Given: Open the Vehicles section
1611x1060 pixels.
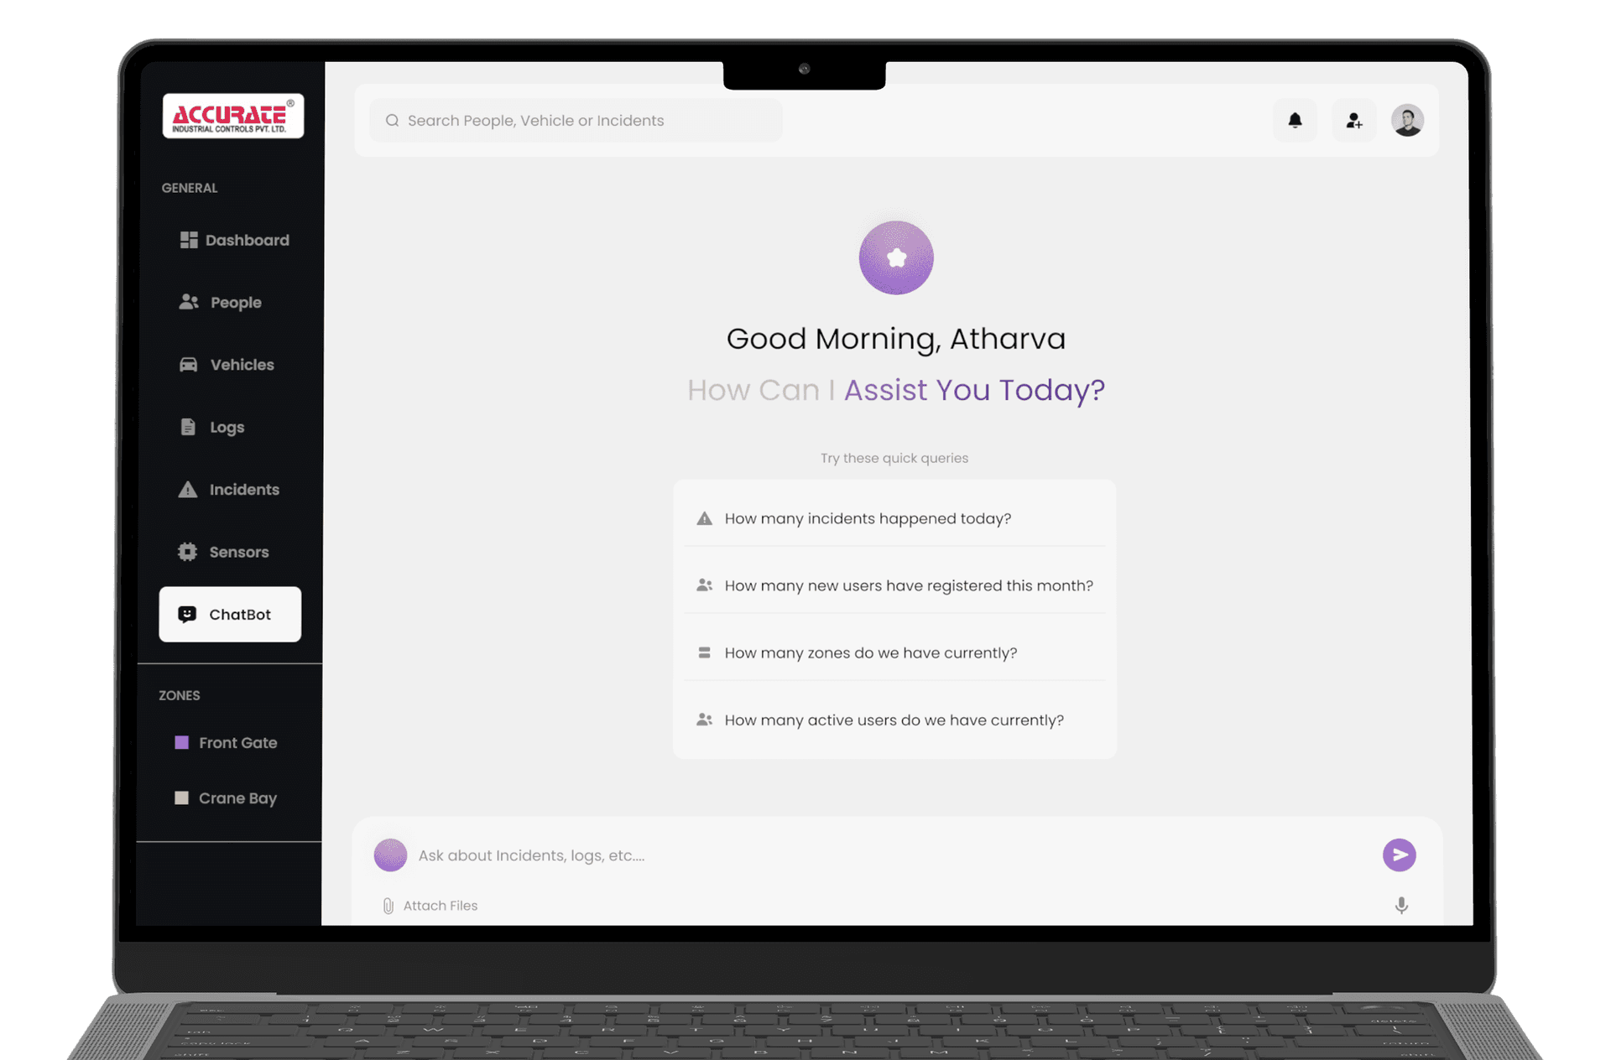Looking at the screenshot, I should coord(227,365).
